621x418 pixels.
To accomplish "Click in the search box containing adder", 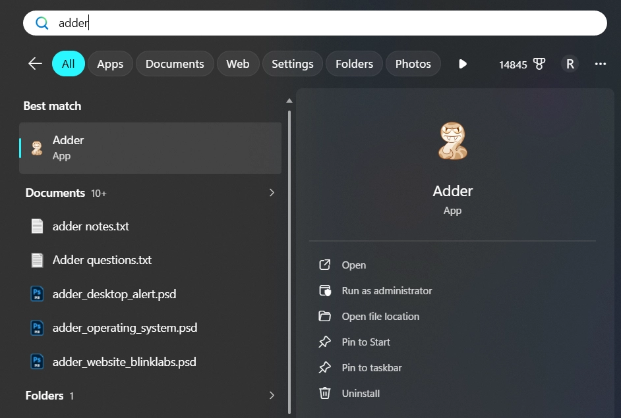I will tap(315, 23).
